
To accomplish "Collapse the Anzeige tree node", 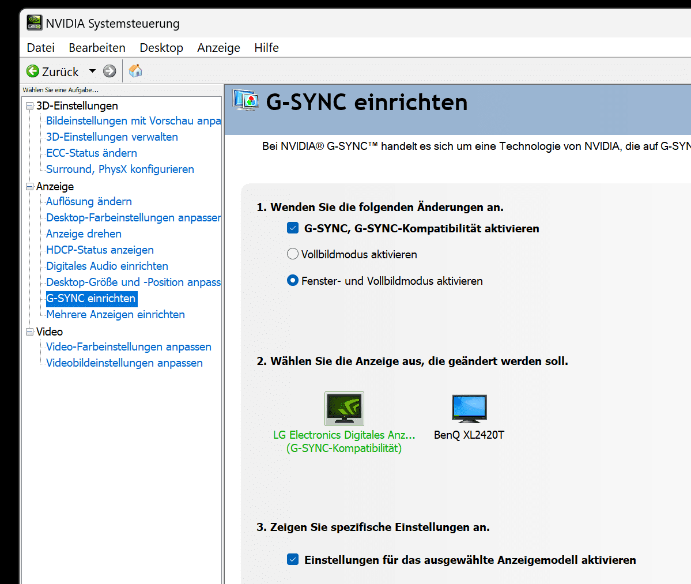I will pos(29,186).
